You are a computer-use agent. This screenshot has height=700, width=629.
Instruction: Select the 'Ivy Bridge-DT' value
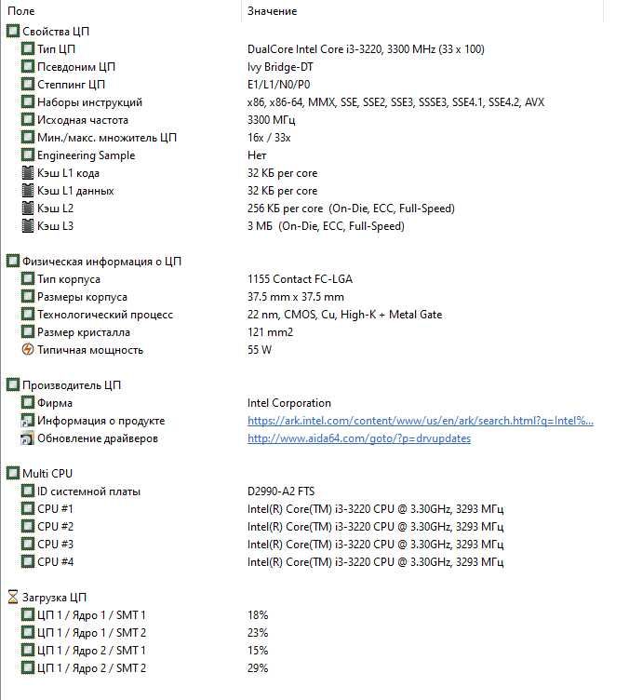tap(280, 67)
